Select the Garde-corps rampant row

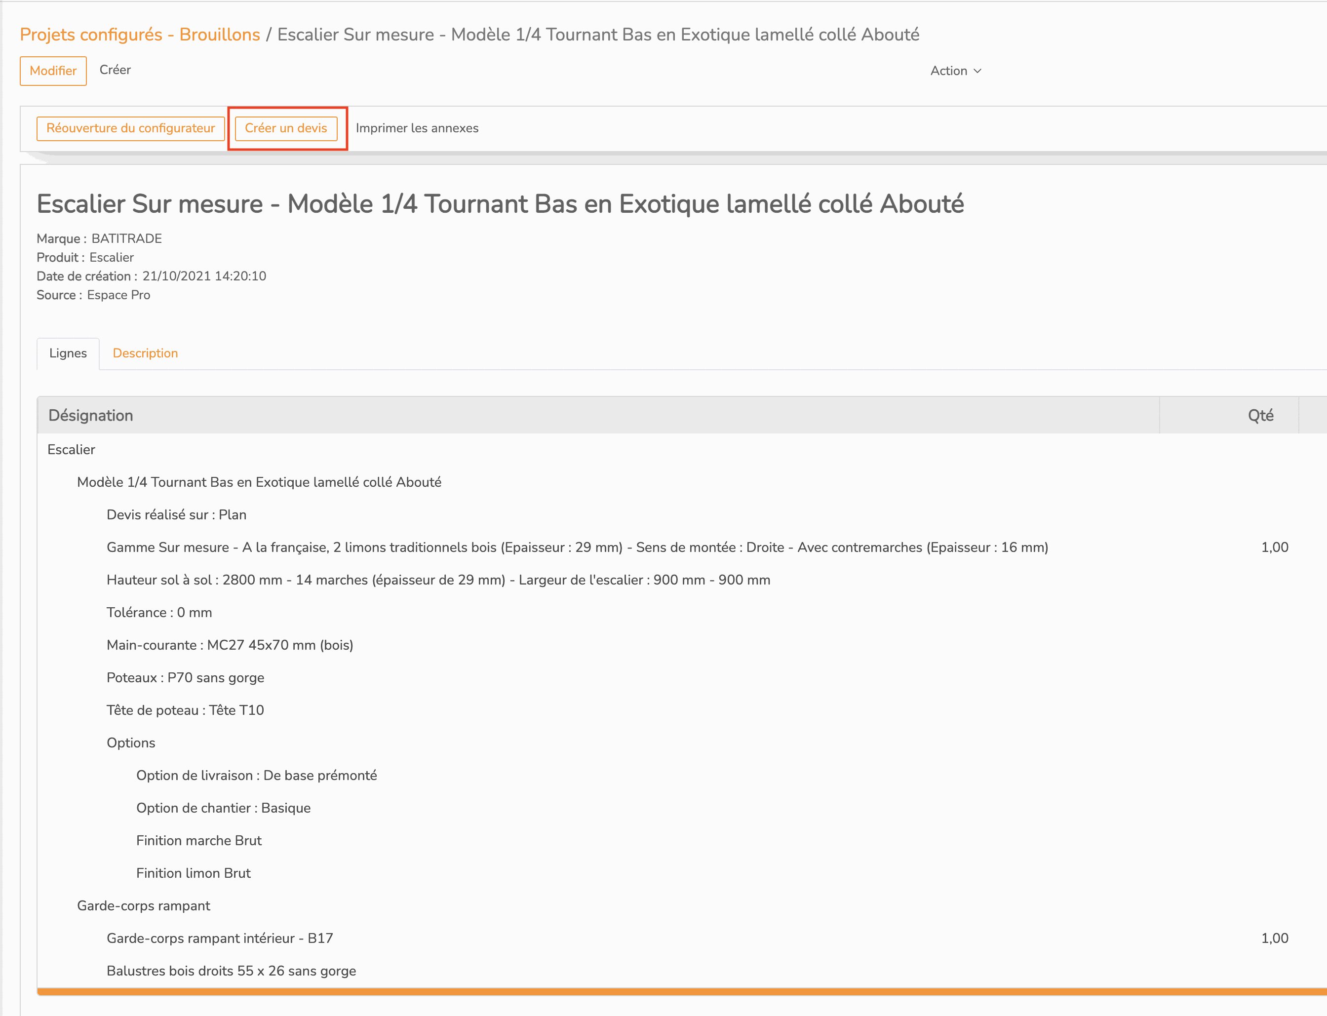tap(682, 905)
